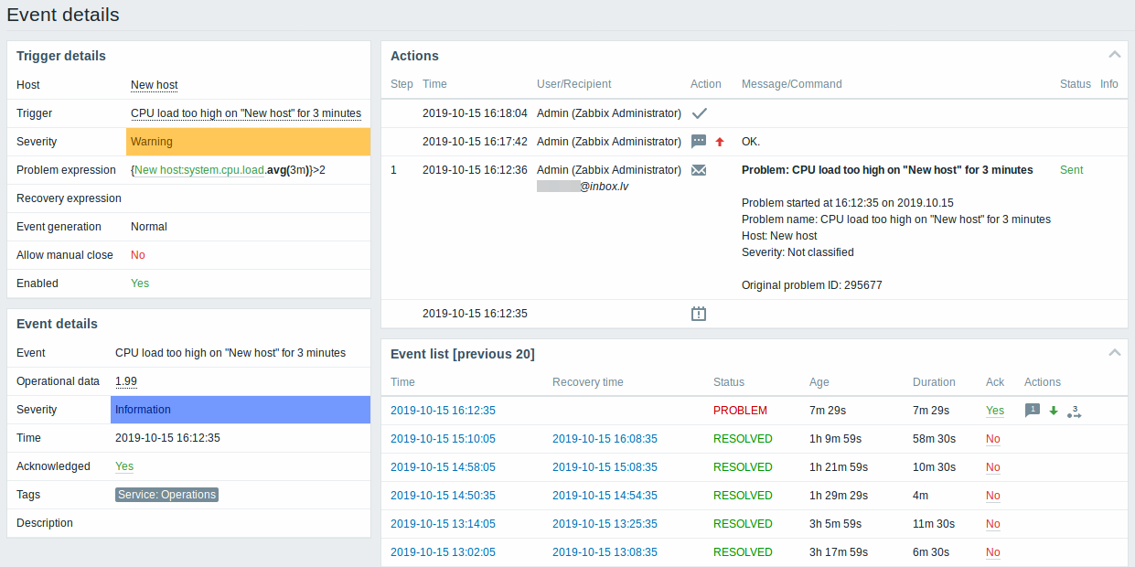Click Ack No for the 13:02:05 event
Screen dimensions: 1135x567
[x=993, y=552]
